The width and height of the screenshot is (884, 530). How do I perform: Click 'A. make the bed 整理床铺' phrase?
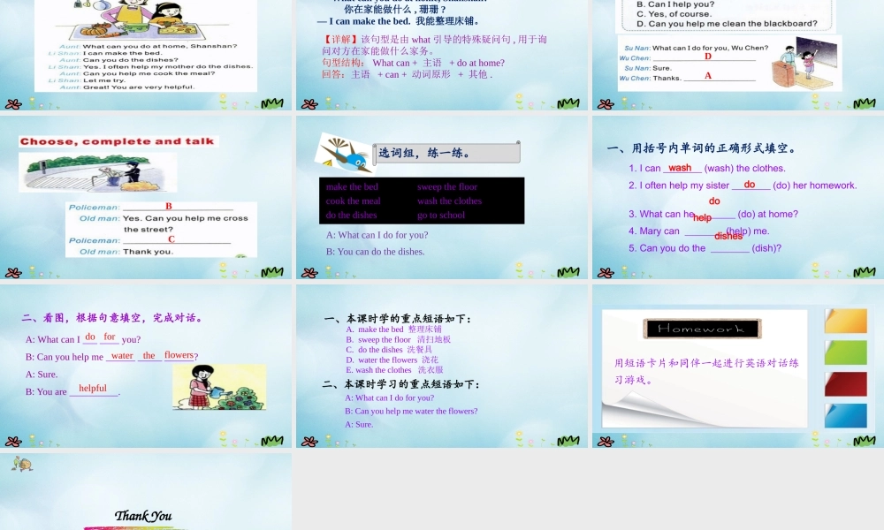click(x=393, y=329)
